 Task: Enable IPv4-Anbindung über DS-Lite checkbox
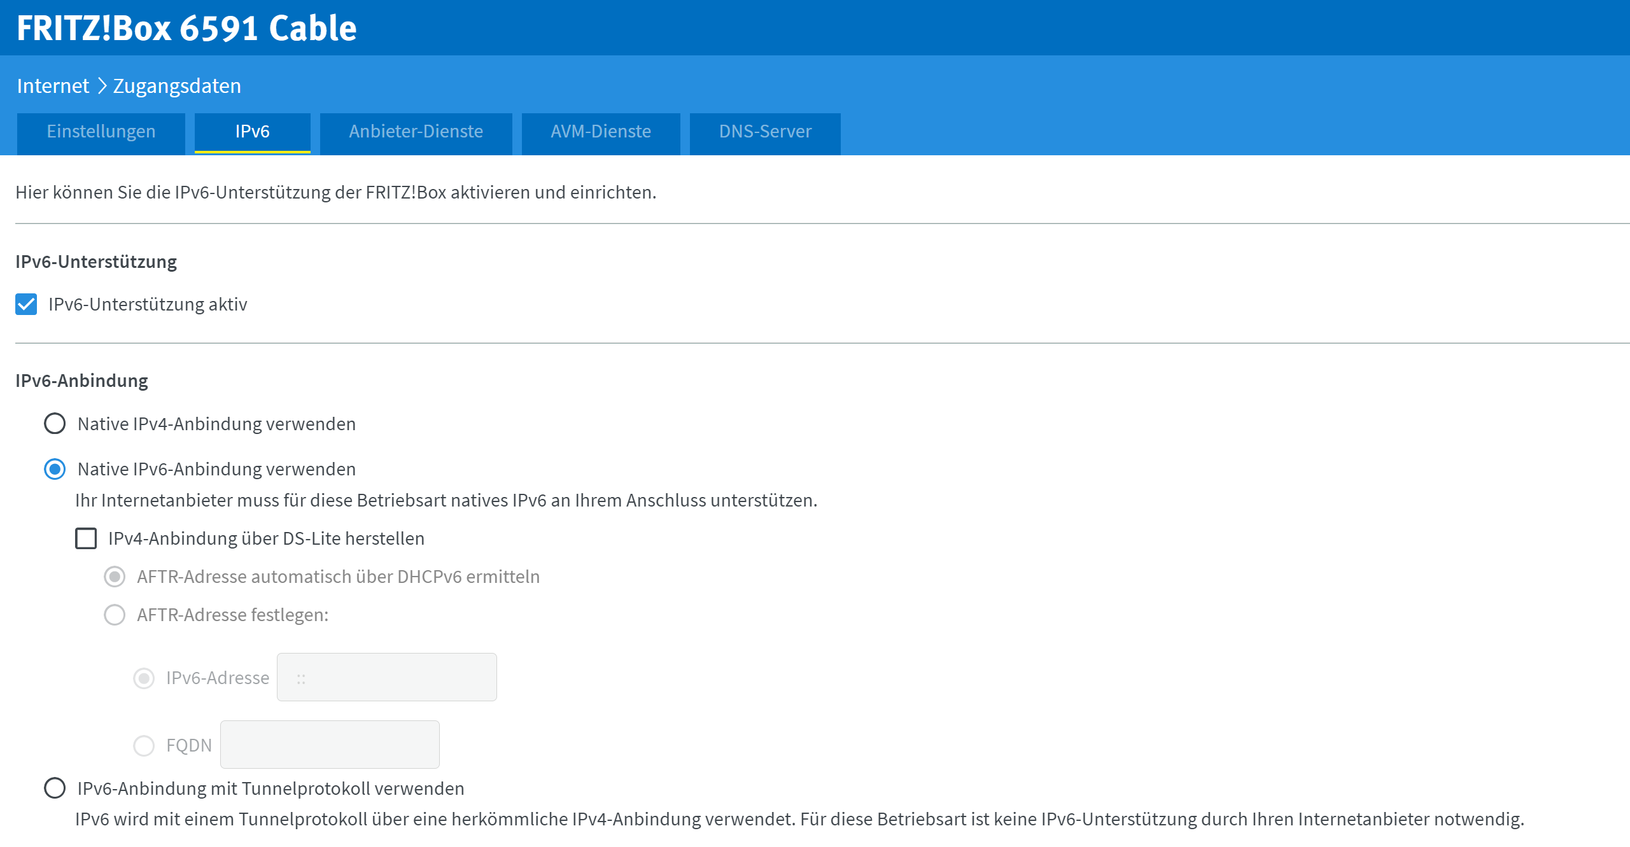[x=86, y=539]
